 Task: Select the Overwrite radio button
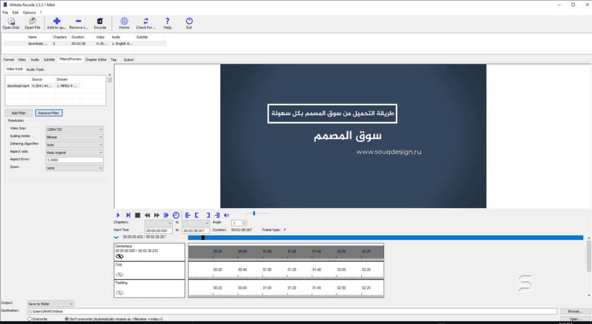(x=29, y=319)
